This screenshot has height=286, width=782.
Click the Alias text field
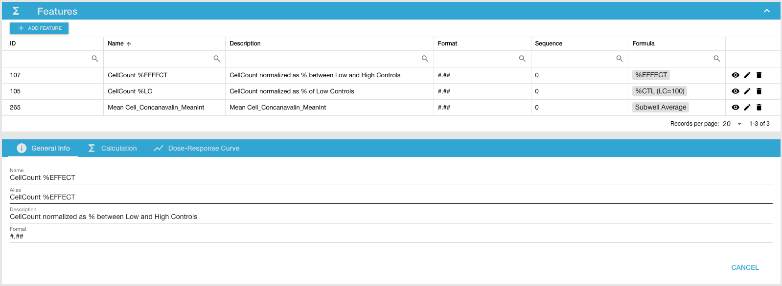(x=391, y=198)
